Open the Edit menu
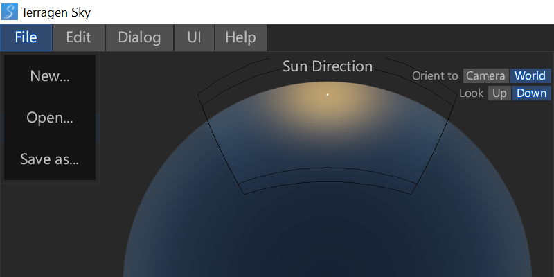 pos(78,37)
